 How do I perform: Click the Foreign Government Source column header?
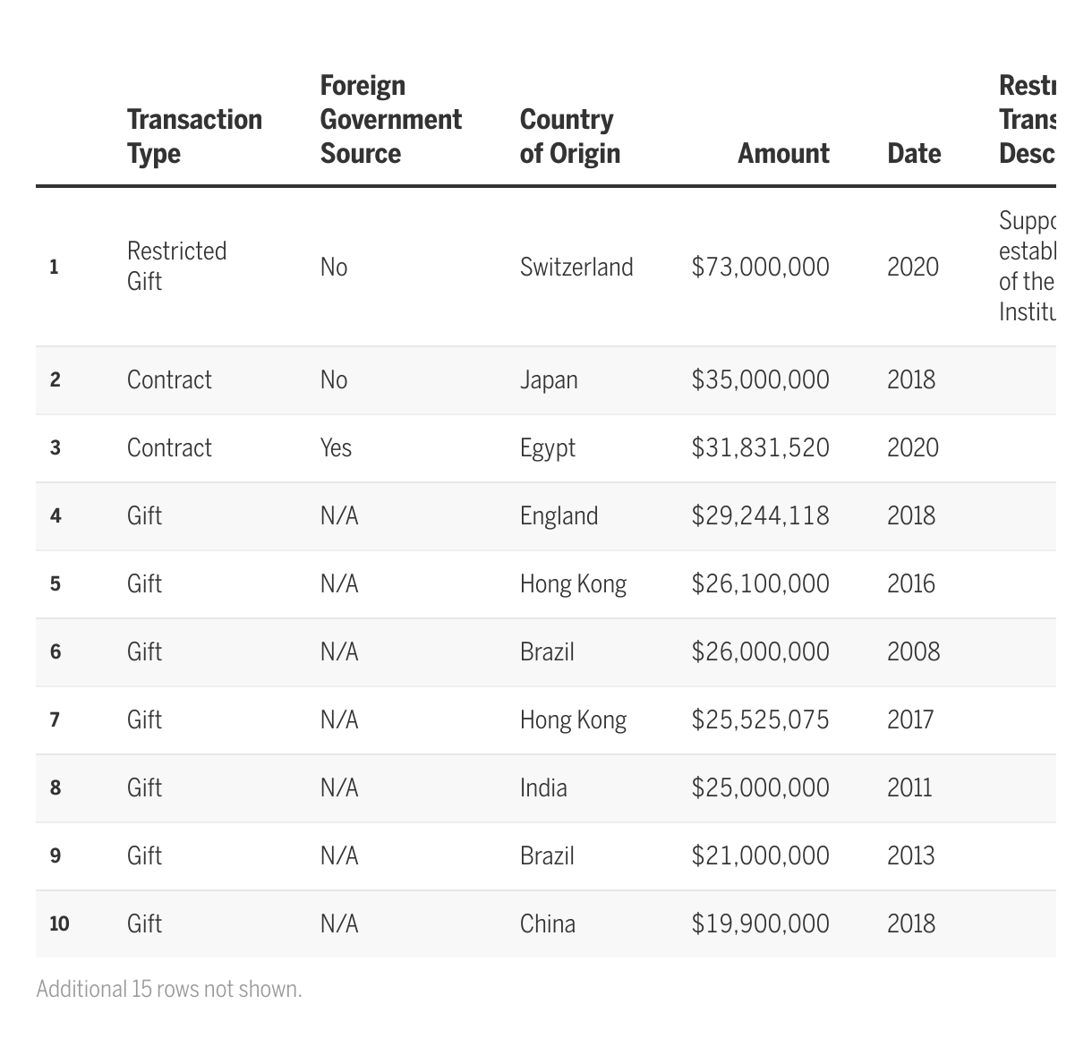point(390,119)
